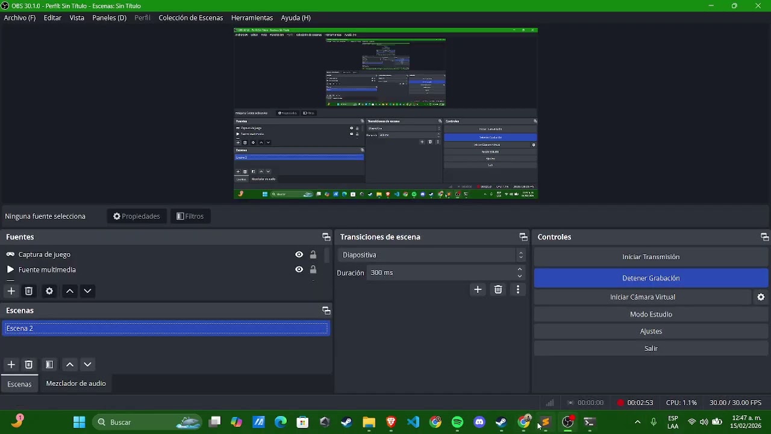Remove the selected source with trash icon in Fuentes
This screenshot has height=434, width=771.
pyautogui.click(x=28, y=291)
